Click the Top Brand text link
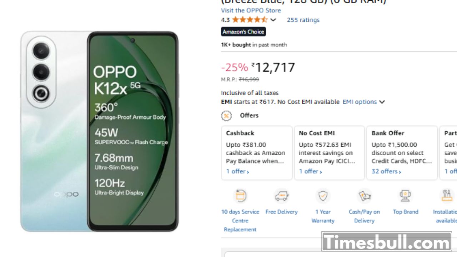Screen dimensions: 457x257 (x=405, y=212)
